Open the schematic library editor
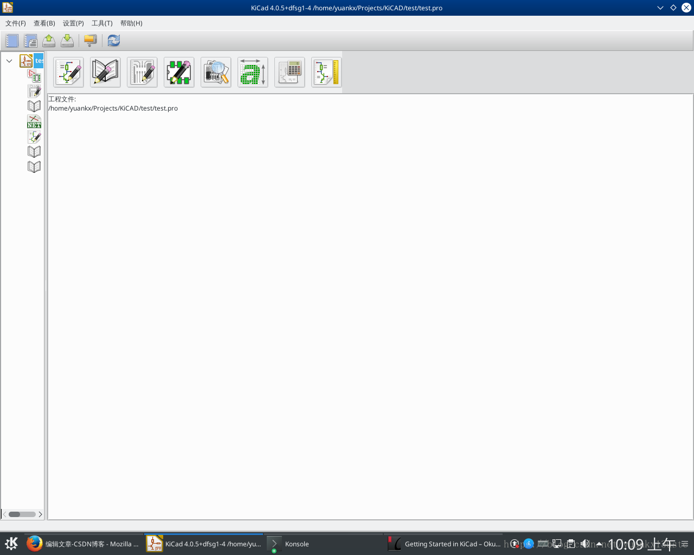This screenshot has height=555, width=694. (x=105, y=72)
